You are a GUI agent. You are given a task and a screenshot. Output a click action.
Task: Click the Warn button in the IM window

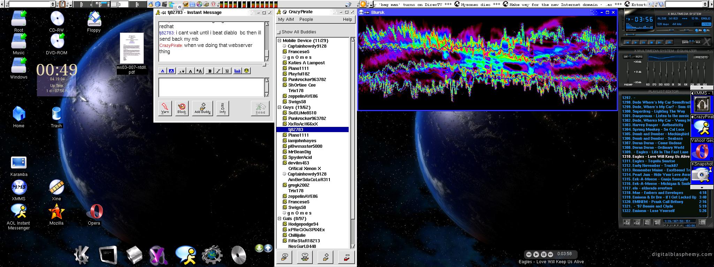[x=165, y=108]
